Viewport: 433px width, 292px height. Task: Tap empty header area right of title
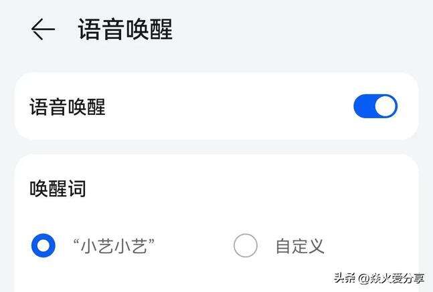(x=301, y=29)
